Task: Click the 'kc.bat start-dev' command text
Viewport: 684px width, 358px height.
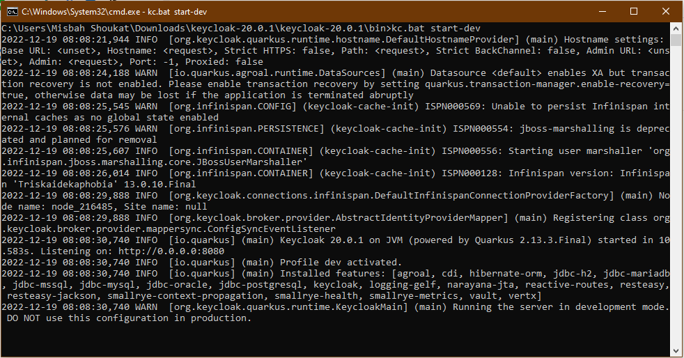Action: click(436, 29)
